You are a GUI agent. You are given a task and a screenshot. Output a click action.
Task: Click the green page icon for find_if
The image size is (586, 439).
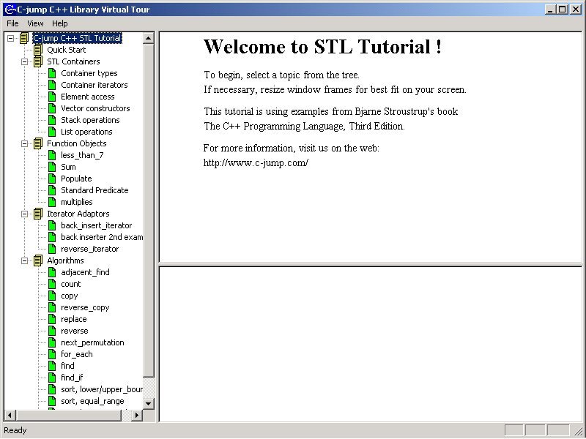pos(52,378)
